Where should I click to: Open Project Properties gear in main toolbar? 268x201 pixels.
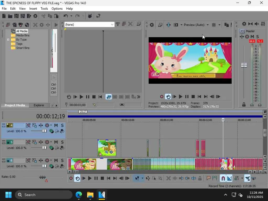tap(35, 16)
